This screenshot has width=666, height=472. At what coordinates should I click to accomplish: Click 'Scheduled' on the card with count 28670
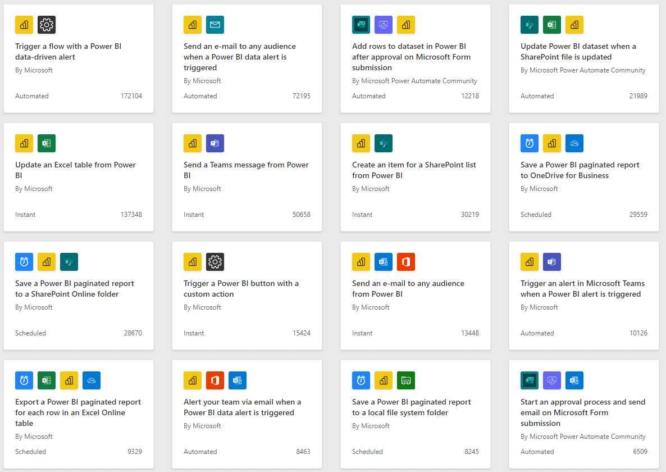coord(30,333)
